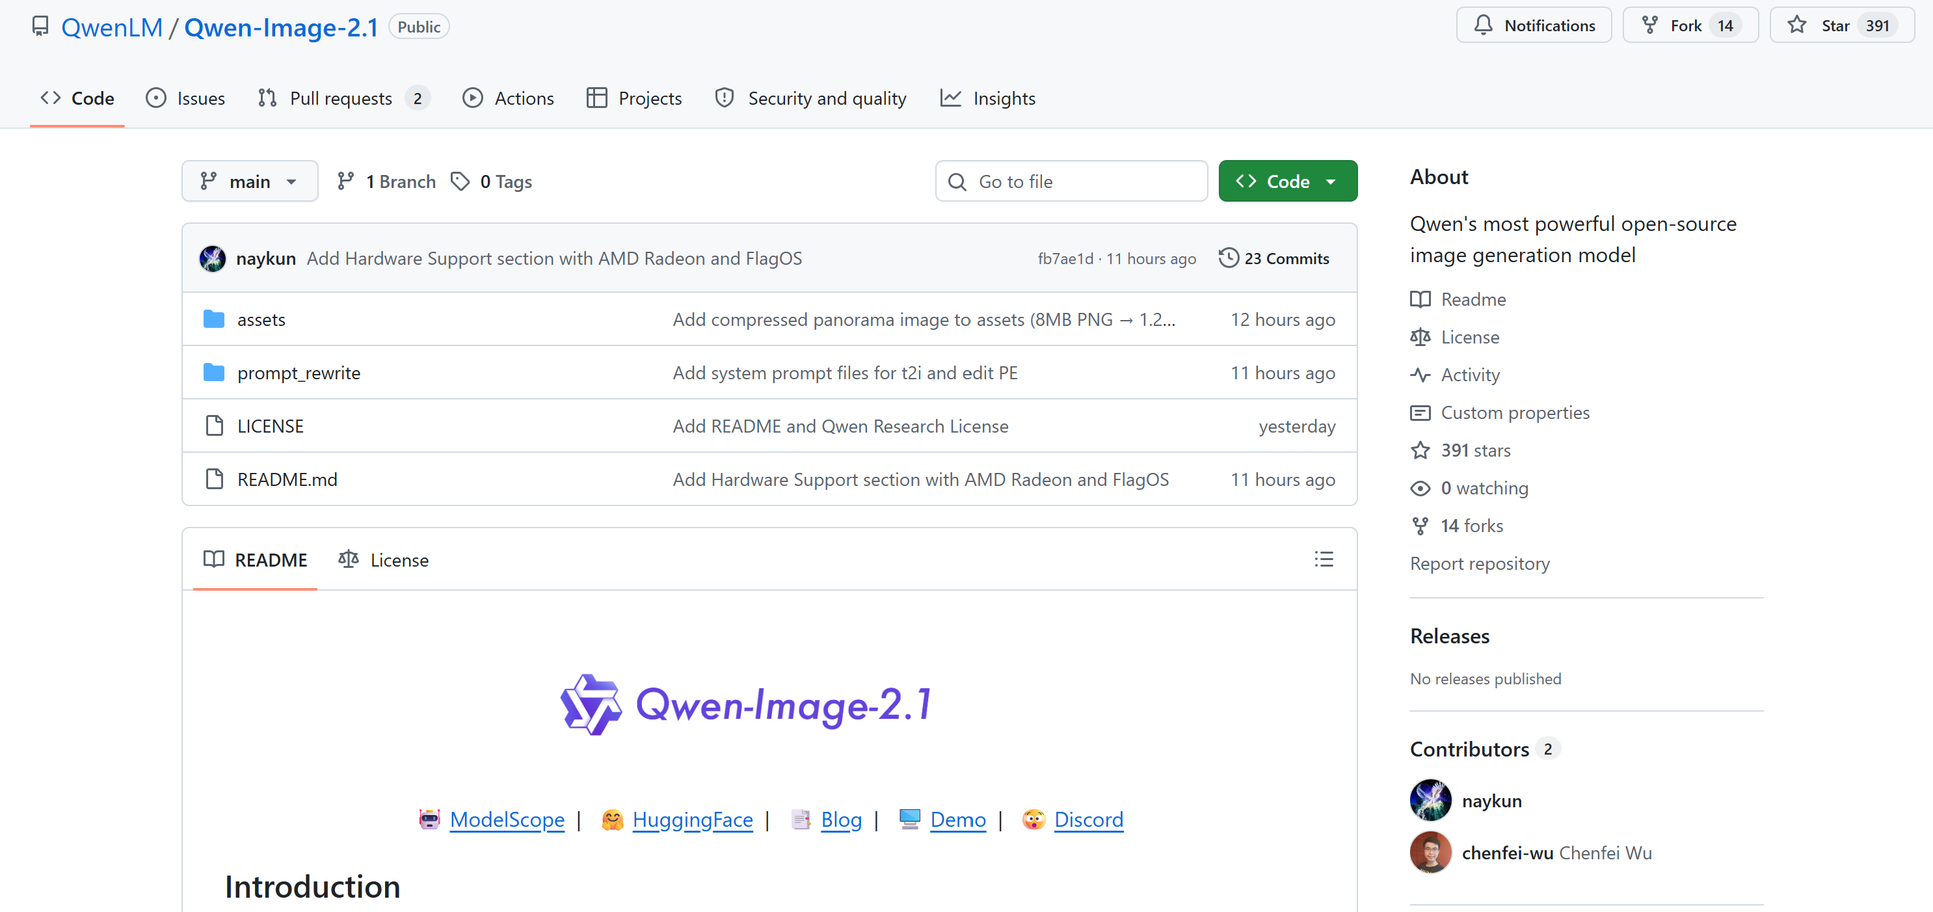The width and height of the screenshot is (1933, 912).
Task: Click the Notifications bell icon
Action: [1483, 25]
